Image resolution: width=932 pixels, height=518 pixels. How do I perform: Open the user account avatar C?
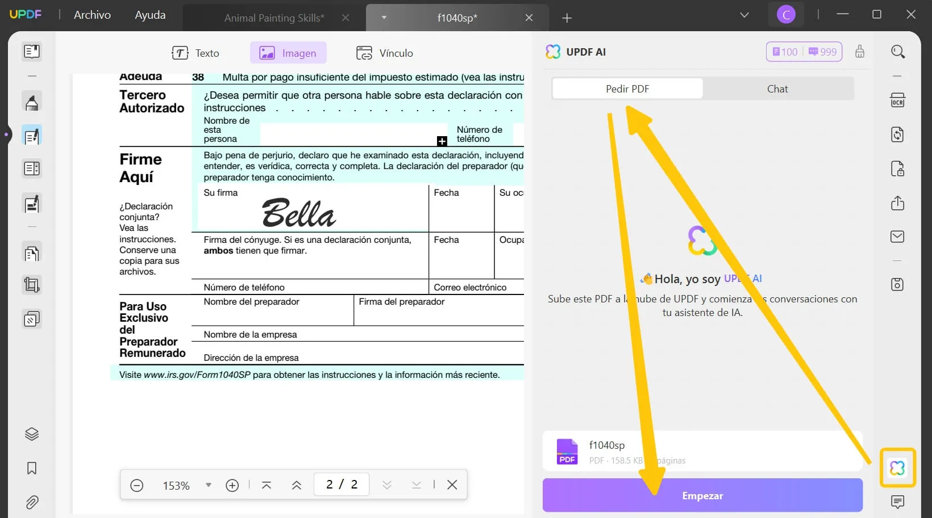pyautogui.click(x=786, y=15)
